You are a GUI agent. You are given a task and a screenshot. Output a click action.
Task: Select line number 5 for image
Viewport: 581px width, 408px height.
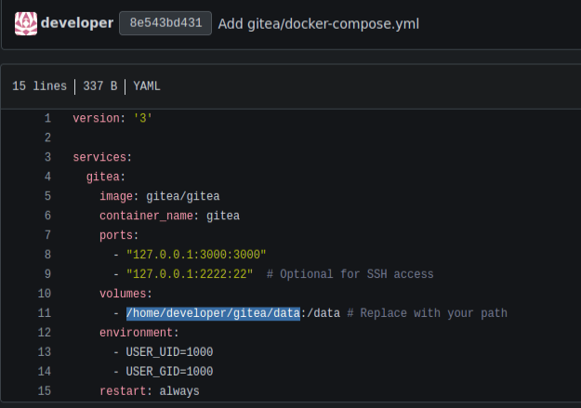pyautogui.click(x=46, y=196)
